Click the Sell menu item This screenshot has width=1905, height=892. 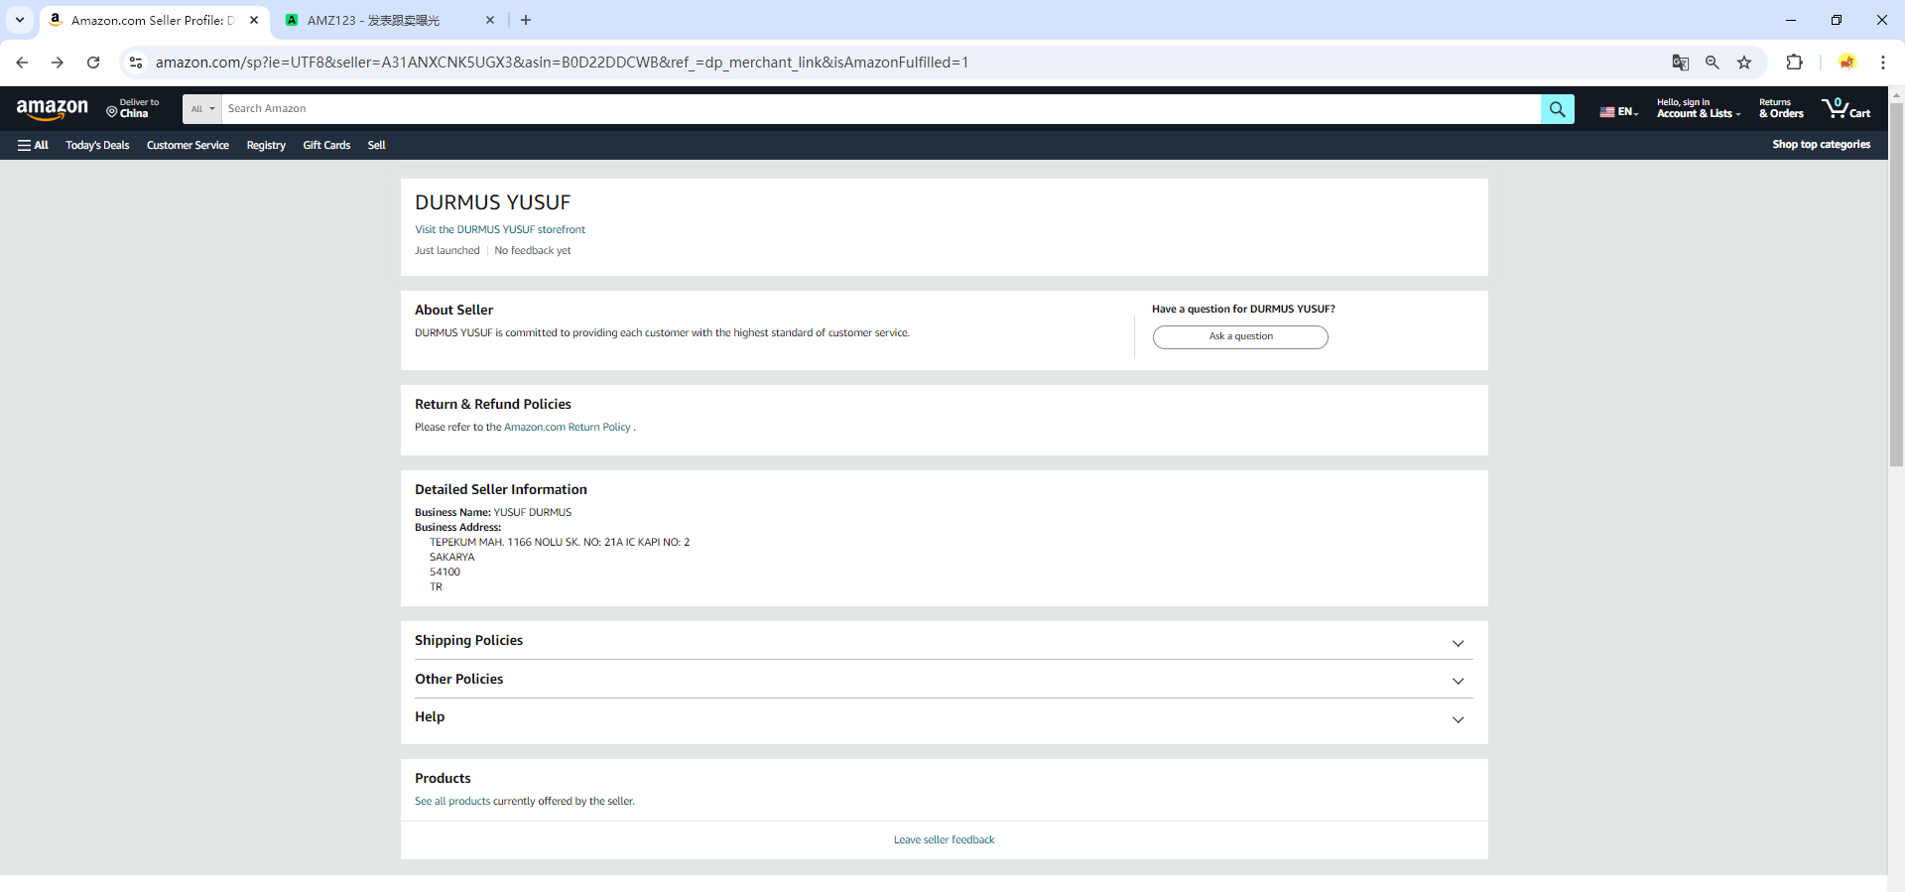pyautogui.click(x=376, y=145)
